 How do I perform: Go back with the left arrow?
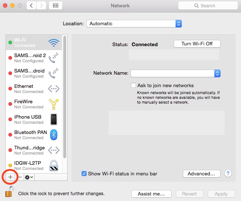pyautogui.click(x=31, y=6)
